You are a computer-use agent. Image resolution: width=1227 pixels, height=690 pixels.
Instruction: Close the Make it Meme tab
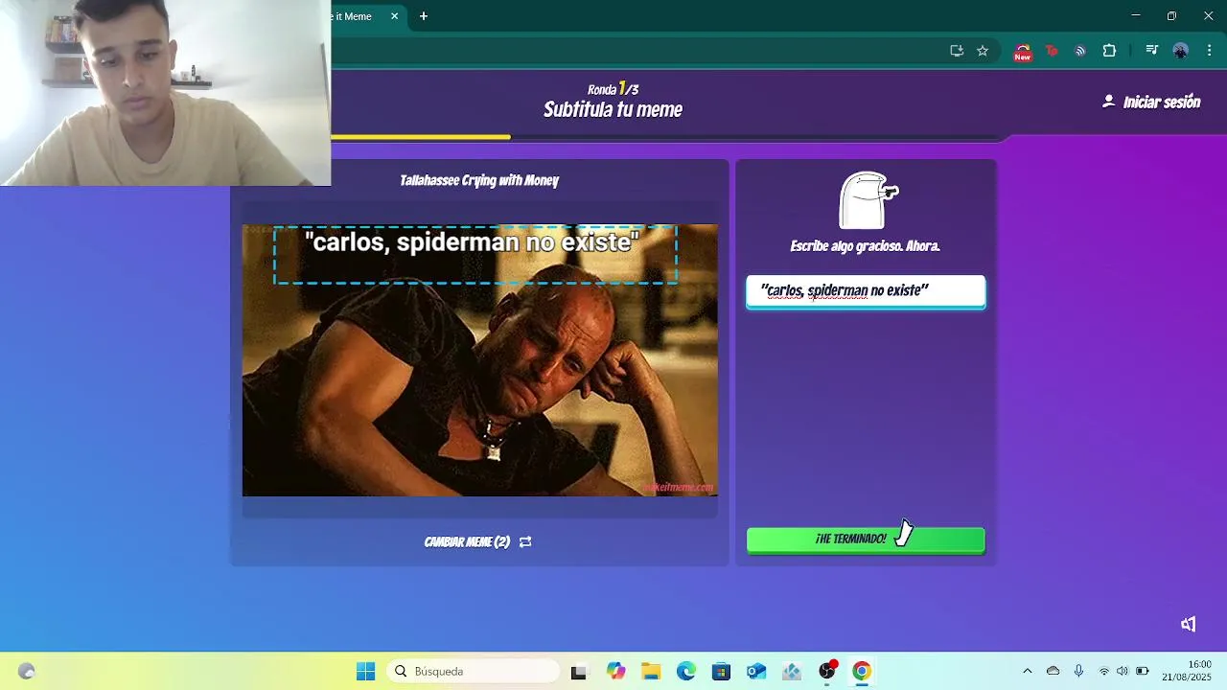[394, 16]
